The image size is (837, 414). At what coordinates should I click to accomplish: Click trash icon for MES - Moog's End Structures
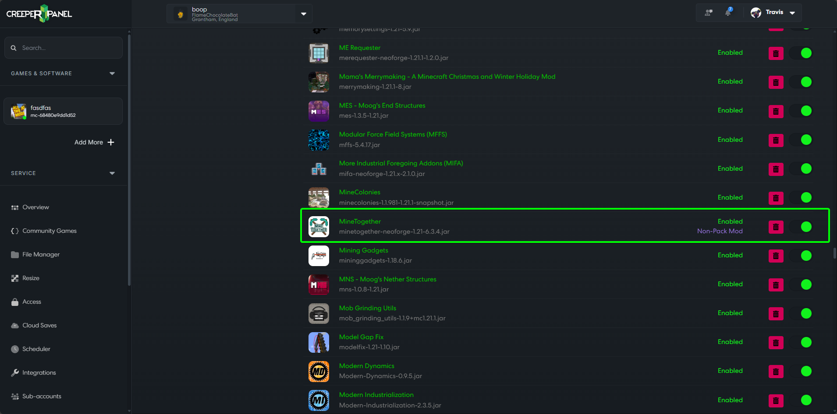(776, 111)
